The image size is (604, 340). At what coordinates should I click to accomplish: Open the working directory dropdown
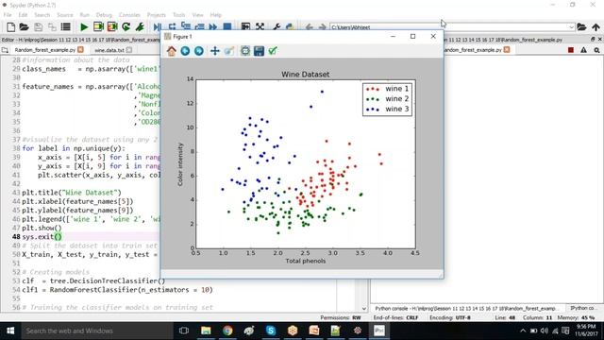coord(571,27)
